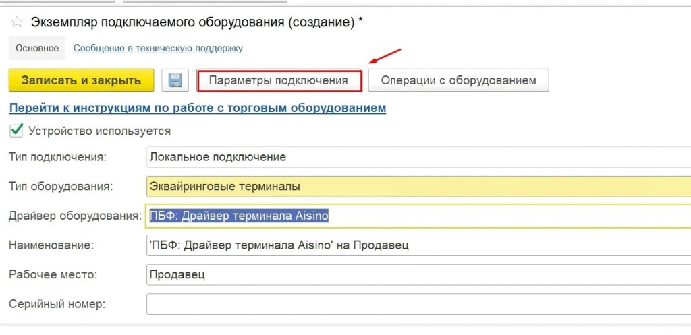The image size is (691, 335).
Task: Click the 'Наименование:' label text
Action: 51,245
